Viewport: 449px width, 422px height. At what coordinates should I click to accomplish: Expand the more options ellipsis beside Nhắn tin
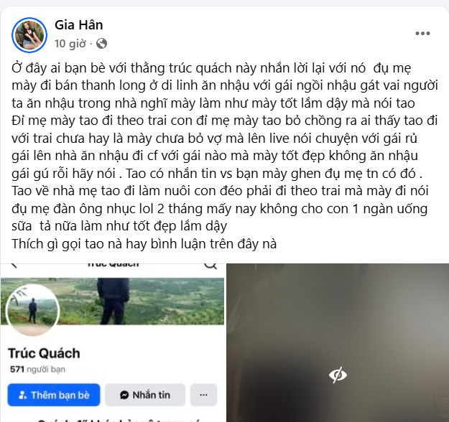point(203,395)
